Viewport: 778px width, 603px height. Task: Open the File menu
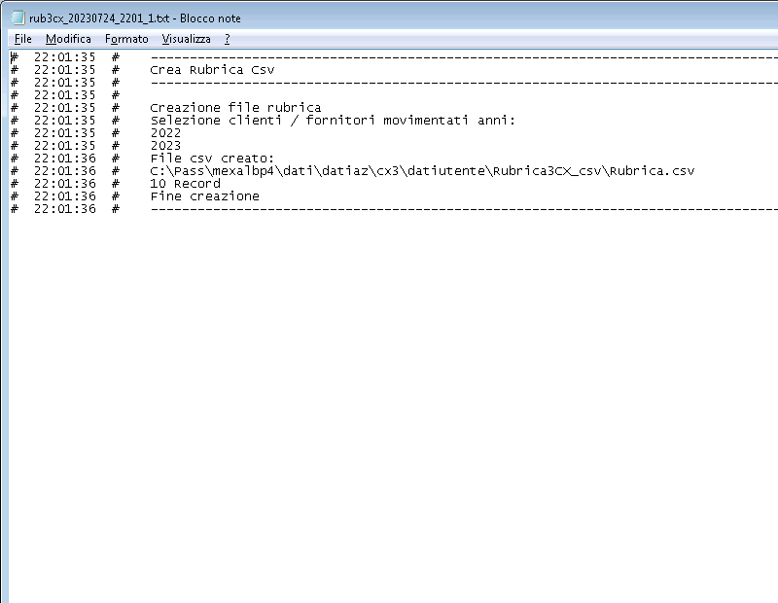tap(23, 39)
